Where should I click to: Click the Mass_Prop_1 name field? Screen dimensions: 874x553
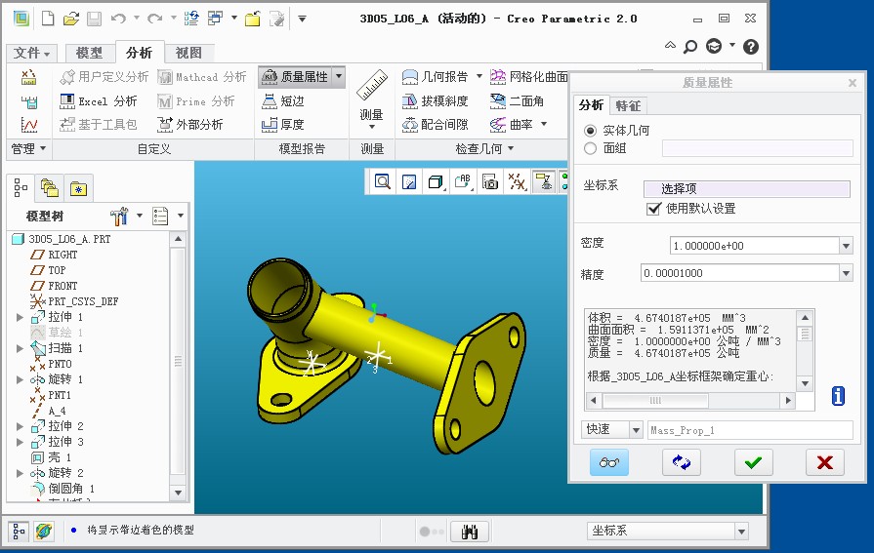(749, 430)
